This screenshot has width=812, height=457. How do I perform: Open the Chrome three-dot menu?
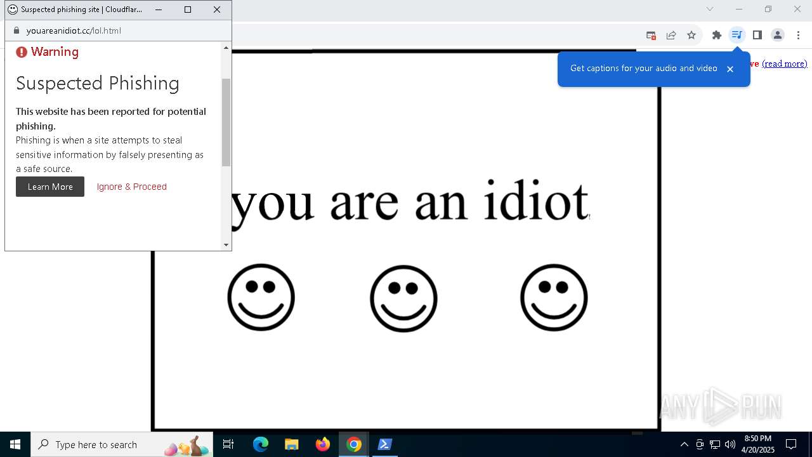click(799, 35)
